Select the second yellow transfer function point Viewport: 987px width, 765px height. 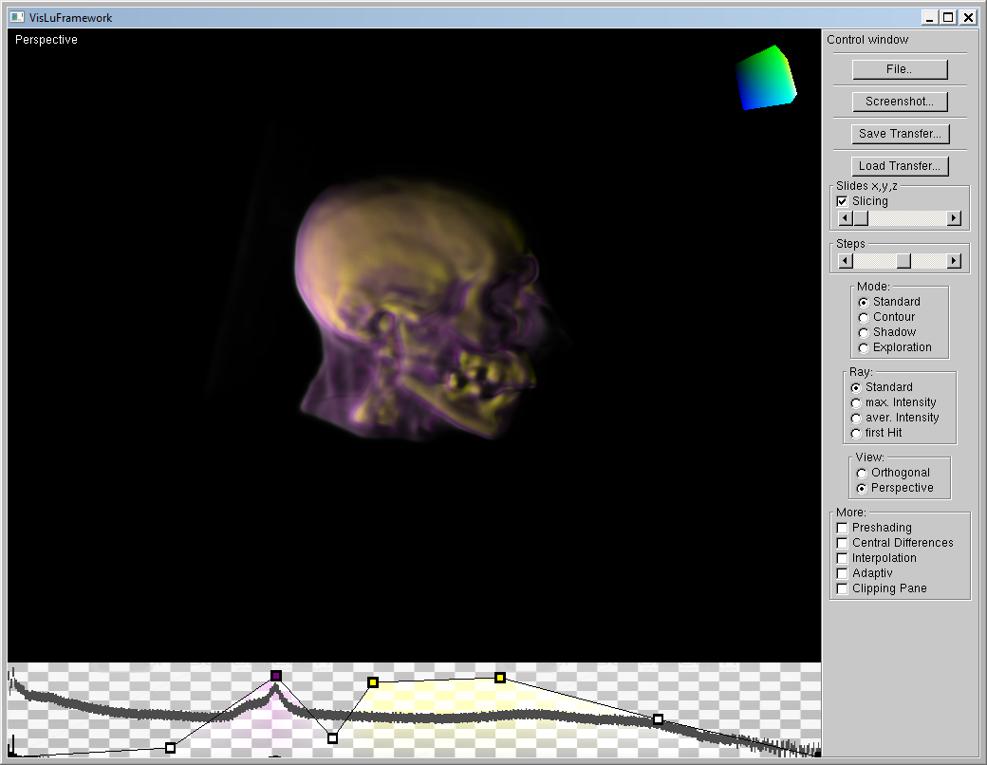pyautogui.click(x=500, y=678)
